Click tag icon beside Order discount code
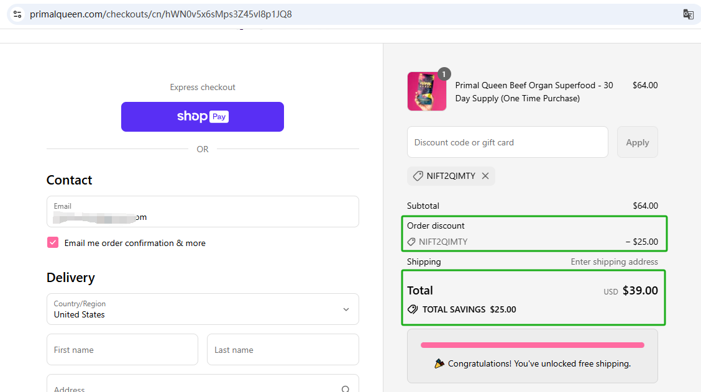 click(x=411, y=242)
